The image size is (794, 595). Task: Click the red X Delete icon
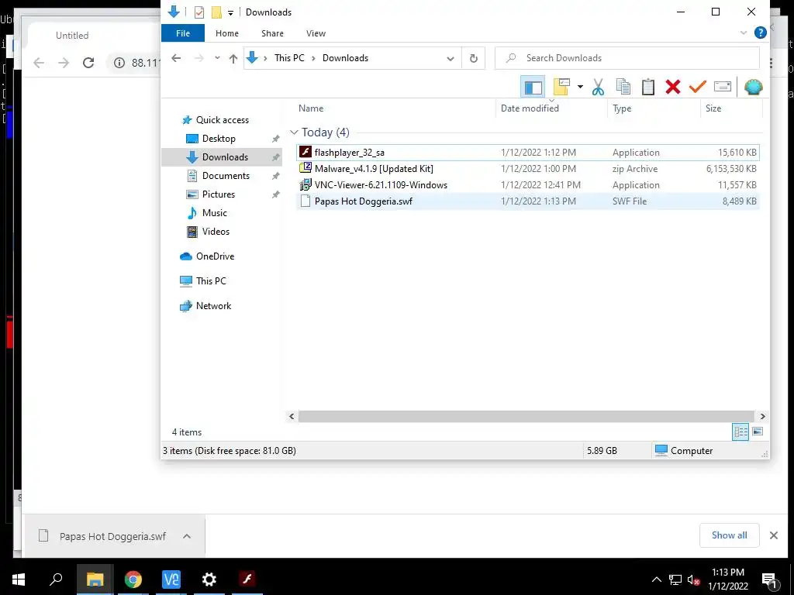(x=673, y=87)
